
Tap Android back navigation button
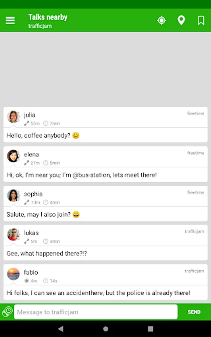[x=61, y=329]
